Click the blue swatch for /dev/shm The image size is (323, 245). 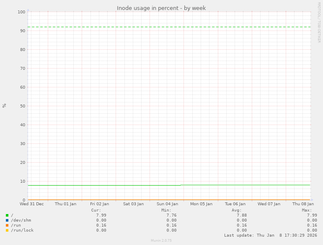click(7, 220)
